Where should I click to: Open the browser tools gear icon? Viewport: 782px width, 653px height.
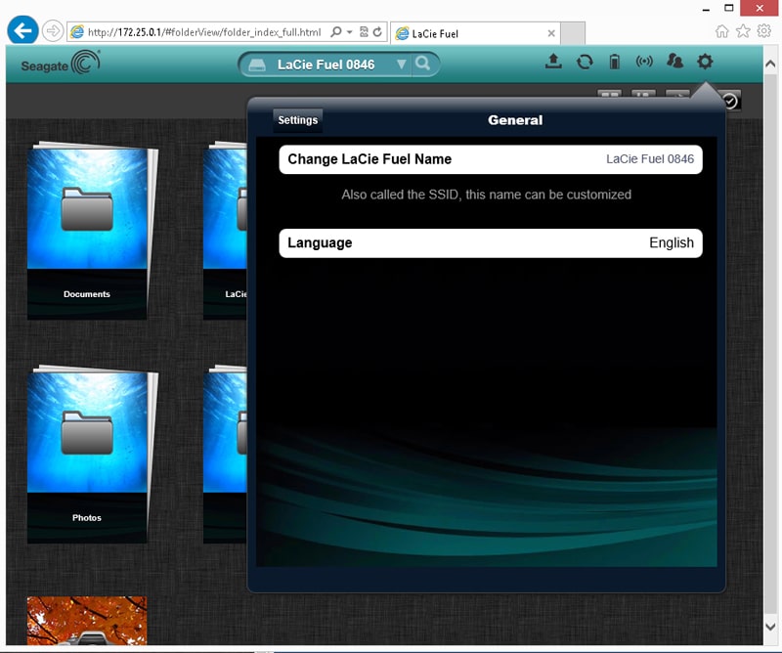[x=764, y=31]
